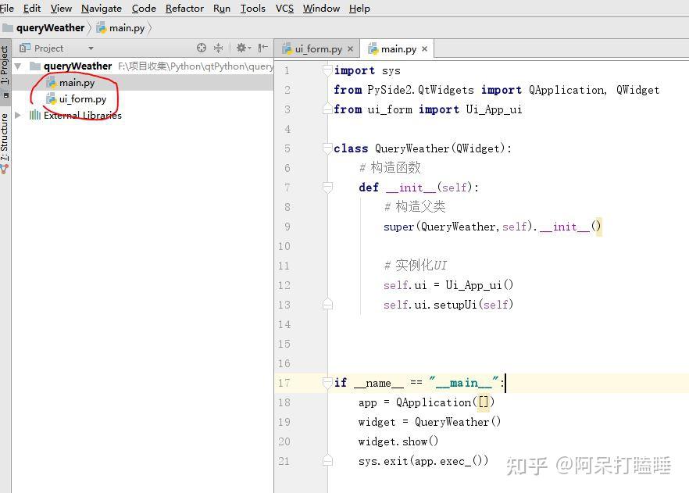Fold the __init__ method on line 7
Image resolution: width=689 pixels, height=493 pixels.
(x=327, y=188)
